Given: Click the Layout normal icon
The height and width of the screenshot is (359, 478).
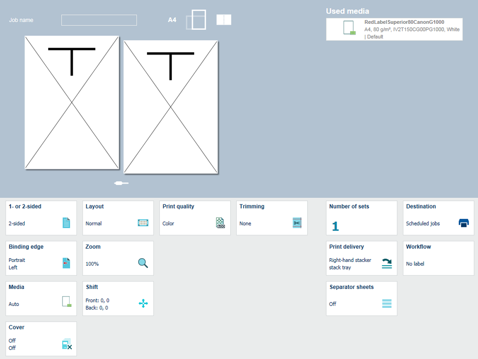Looking at the screenshot, I should [x=143, y=223].
